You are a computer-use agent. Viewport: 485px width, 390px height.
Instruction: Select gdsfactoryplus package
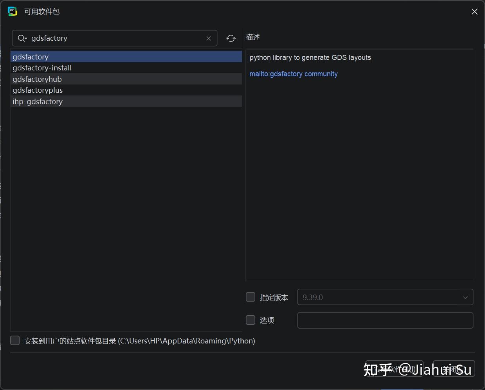[126, 90]
